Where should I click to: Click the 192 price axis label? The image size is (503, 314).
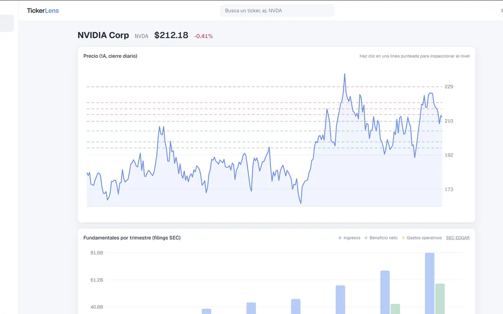point(449,155)
